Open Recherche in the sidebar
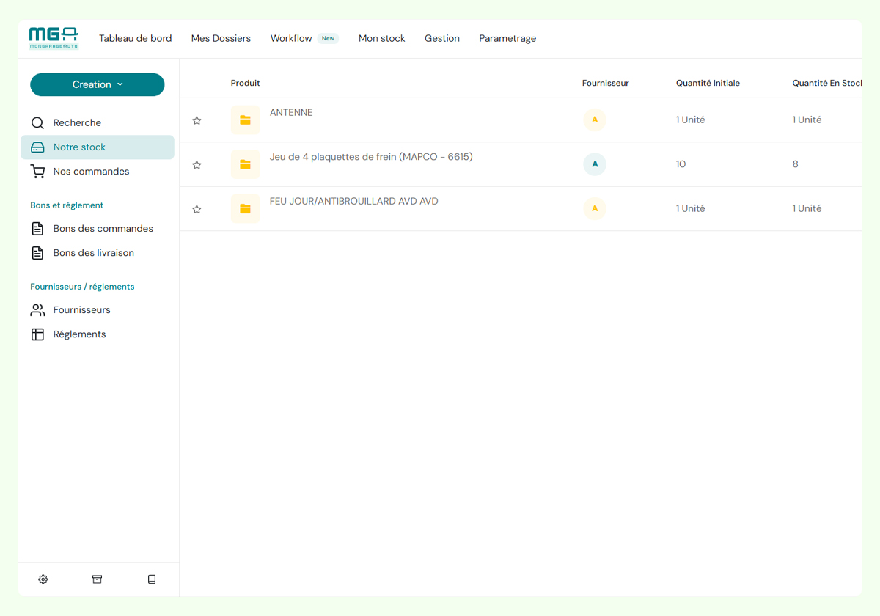 77,123
